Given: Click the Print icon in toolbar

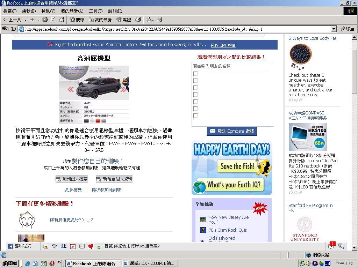Looking at the screenshot, I should coord(159,20).
